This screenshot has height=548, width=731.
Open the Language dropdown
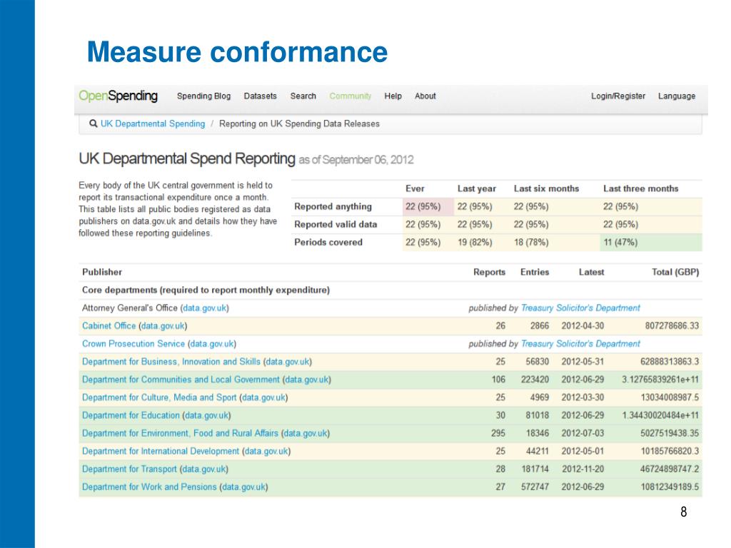[677, 96]
